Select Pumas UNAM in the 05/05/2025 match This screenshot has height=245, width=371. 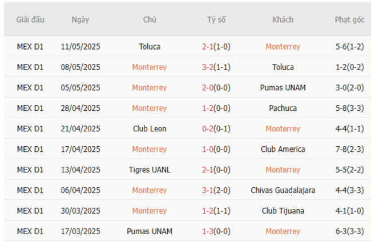click(x=283, y=88)
